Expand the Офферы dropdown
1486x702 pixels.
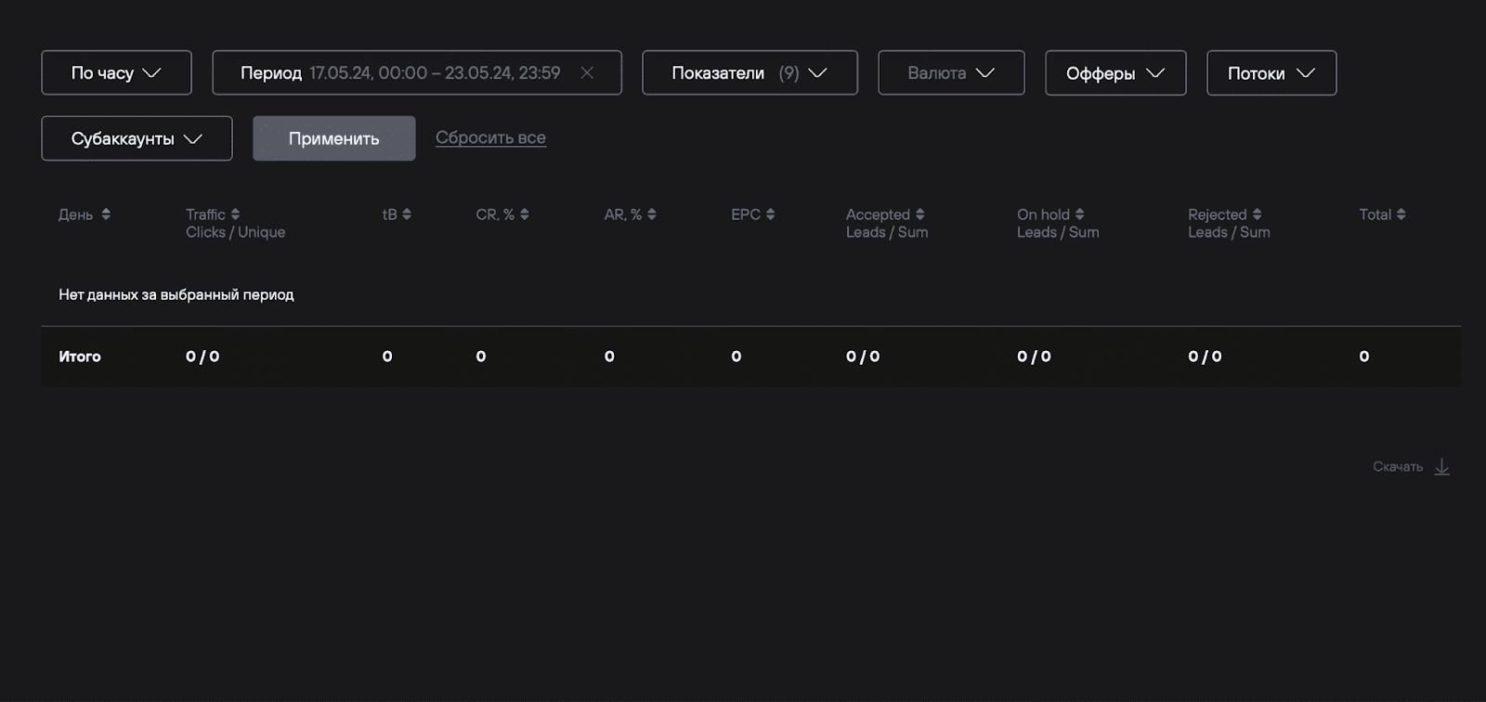pos(1115,72)
